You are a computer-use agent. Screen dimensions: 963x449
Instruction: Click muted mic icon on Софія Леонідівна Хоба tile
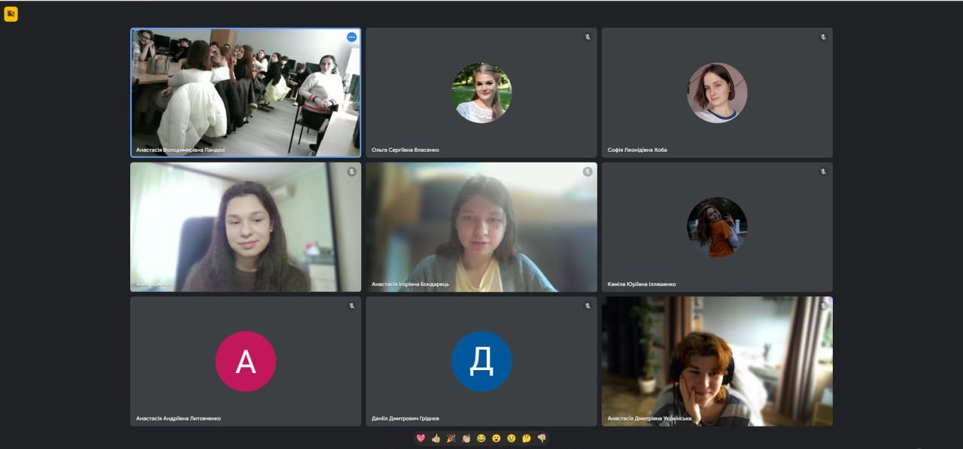(823, 37)
